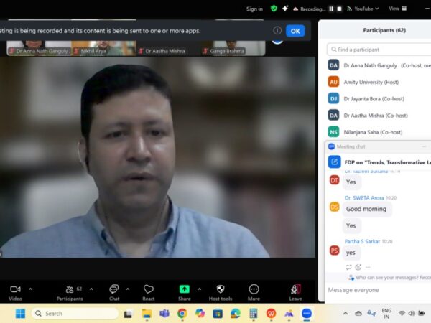This screenshot has height=323, width=431.
Task: Open Microsoft Teams from the taskbar
Action: coord(164,314)
